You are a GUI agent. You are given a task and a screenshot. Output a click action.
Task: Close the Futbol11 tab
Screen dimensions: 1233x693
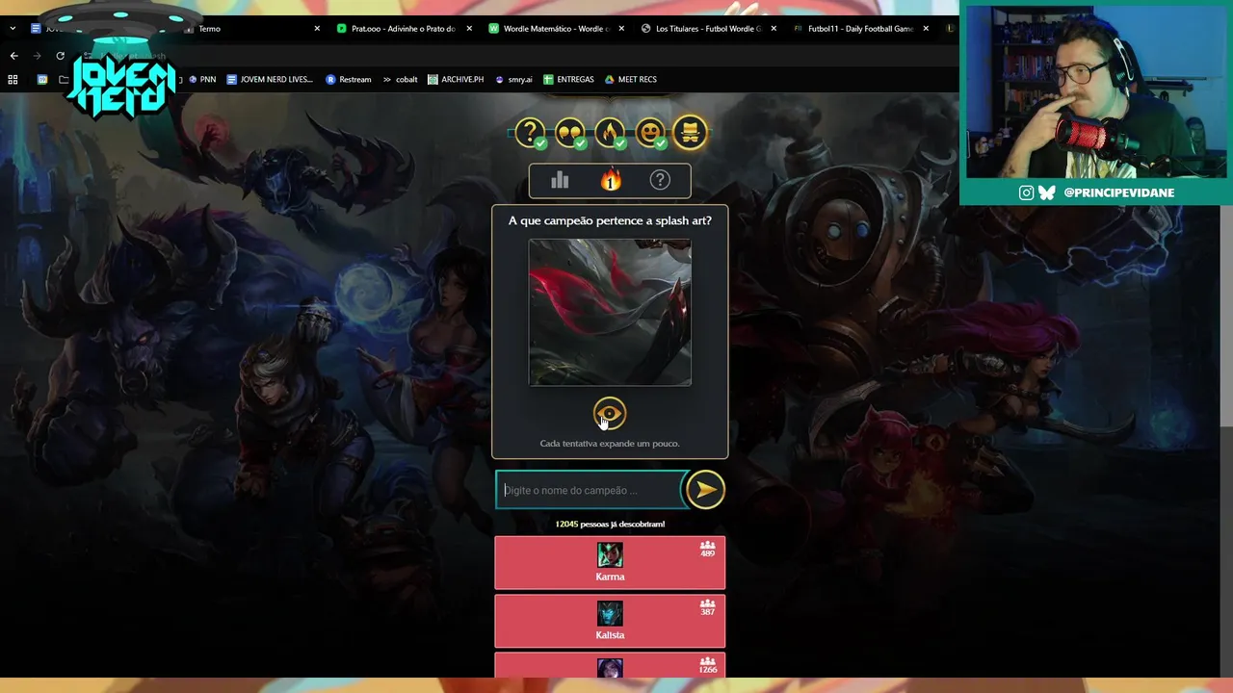926,29
